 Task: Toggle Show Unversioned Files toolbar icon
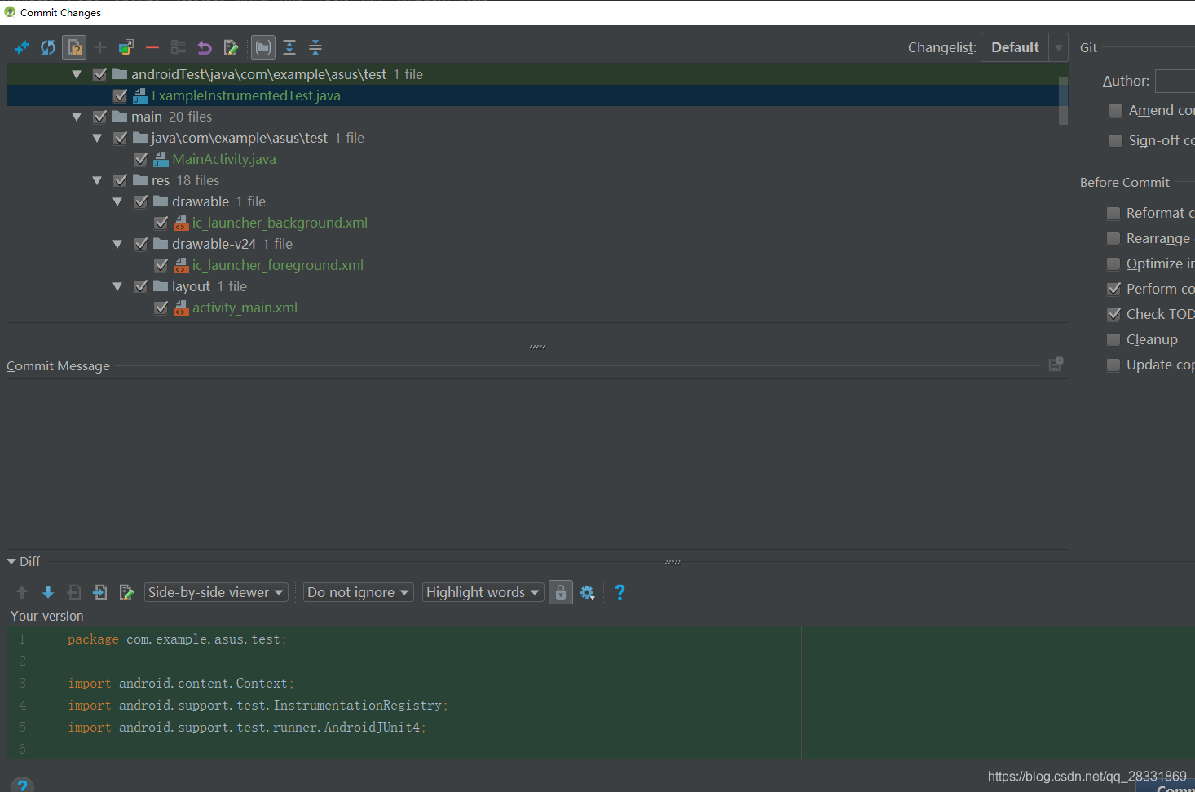coord(74,47)
